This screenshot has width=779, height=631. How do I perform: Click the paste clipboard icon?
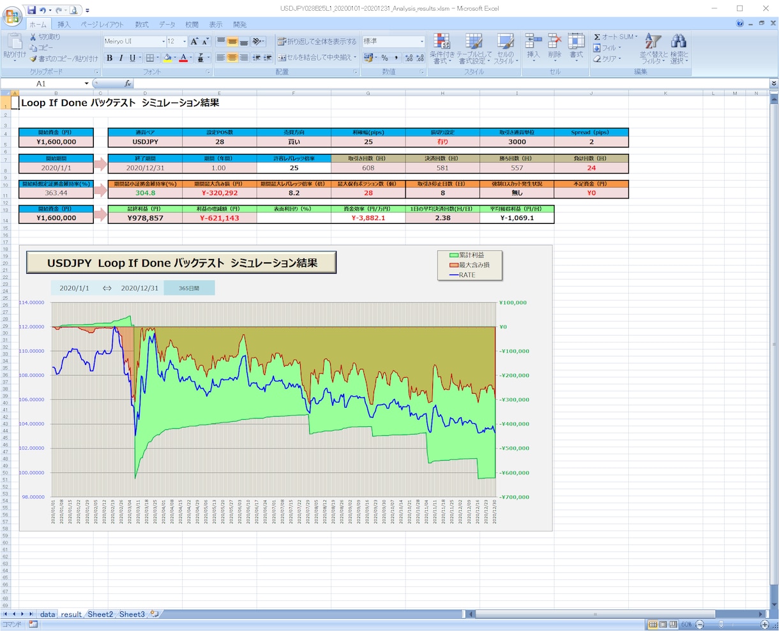click(14, 41)
